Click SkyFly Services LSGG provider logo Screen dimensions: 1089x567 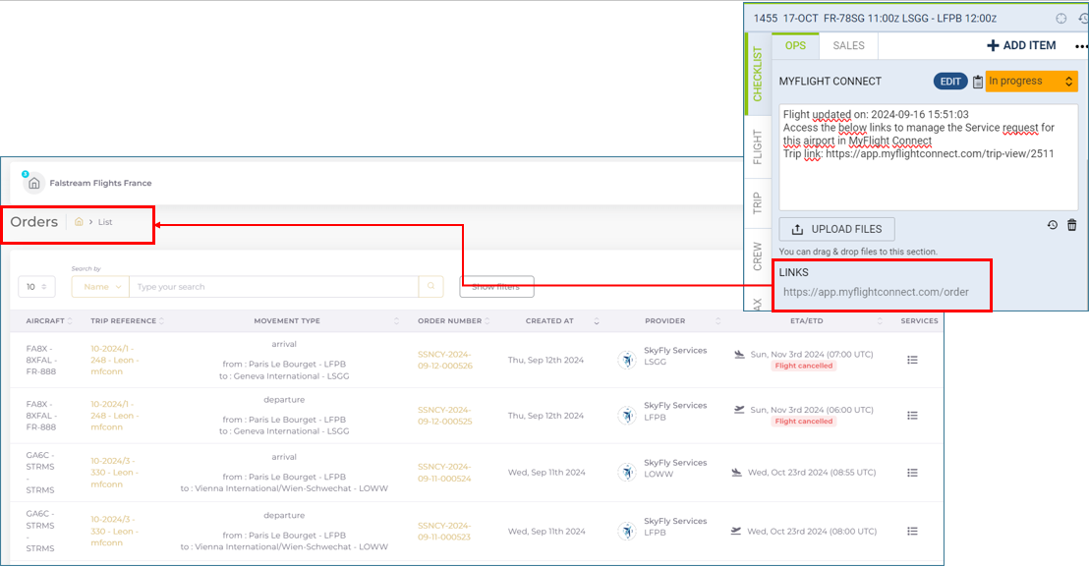(x=627, y=360)
